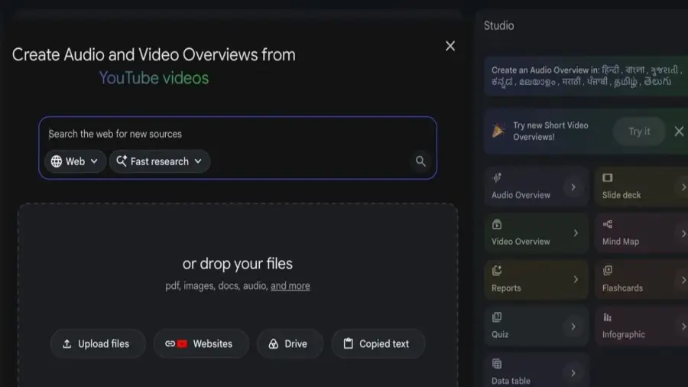Click the Websites button
The height and width of the screenshot is (387, 688).
click(x=201, y=343)
